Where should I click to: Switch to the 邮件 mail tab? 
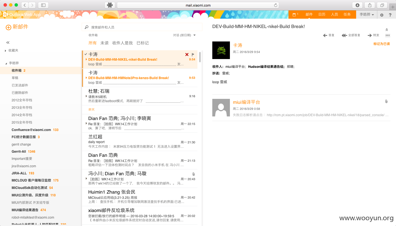point(309,15)
